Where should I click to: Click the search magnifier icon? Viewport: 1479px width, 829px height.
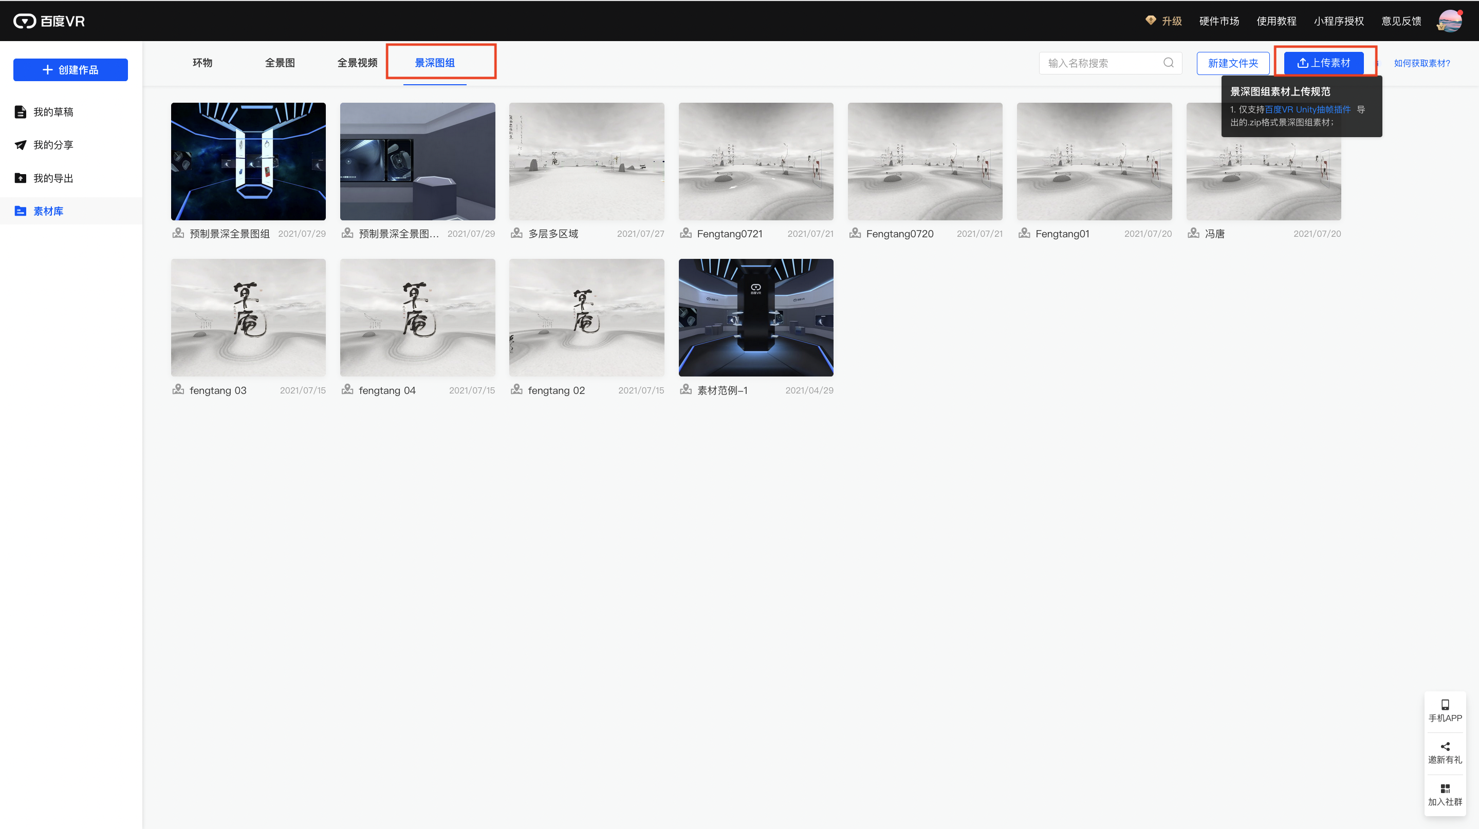(1169, 63)
